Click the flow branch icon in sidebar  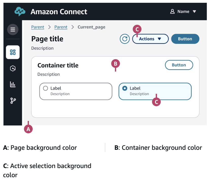pyautogui.click(x=13, y=100)
